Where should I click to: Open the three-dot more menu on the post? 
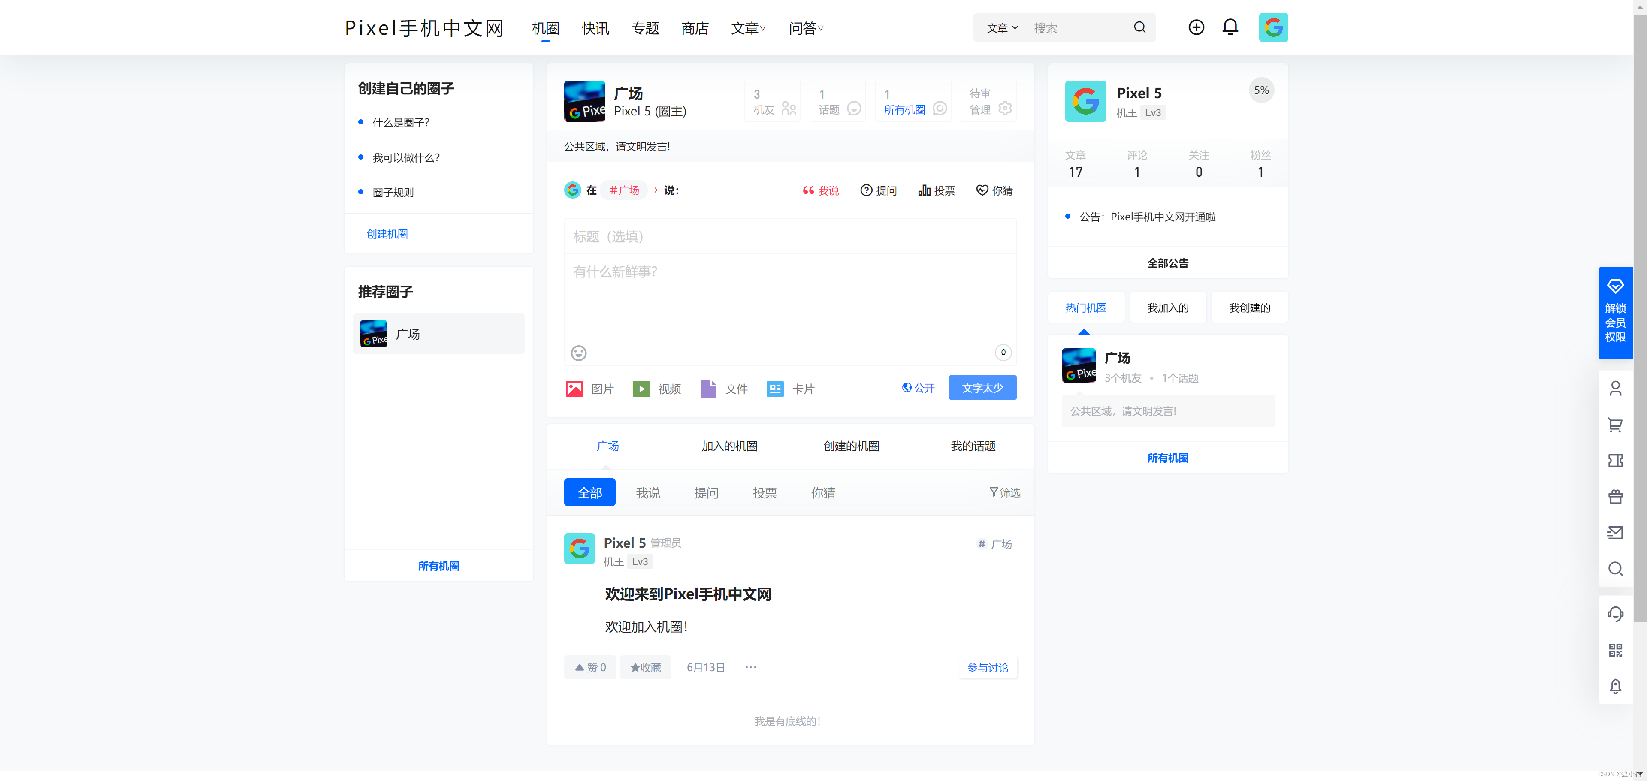tap(751, 667)
